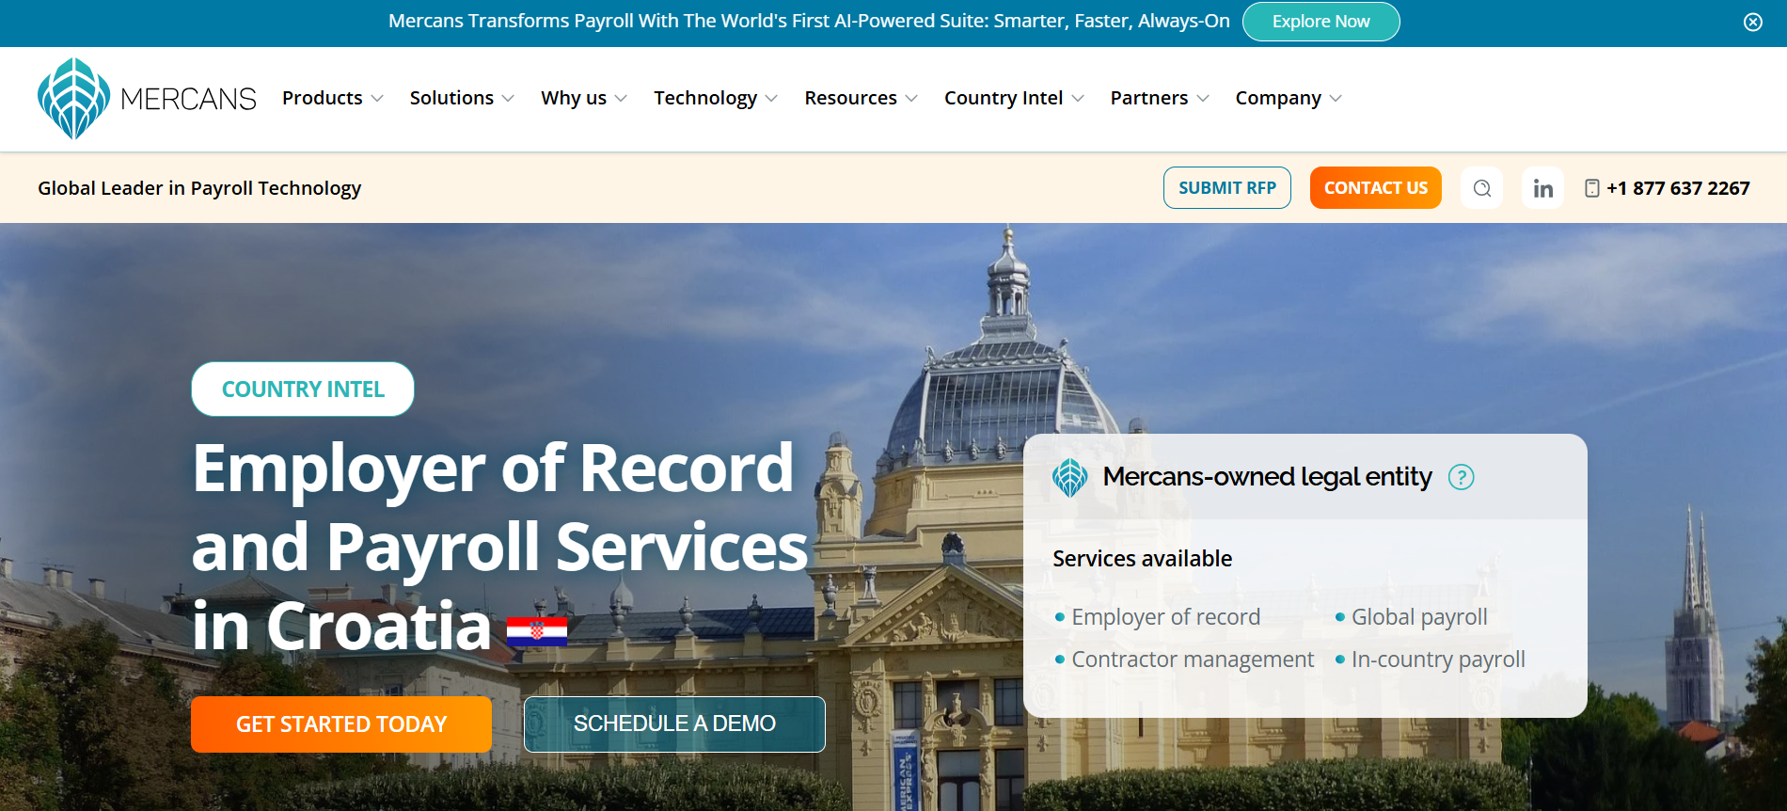Click the Services available label
The width and height of the screenshot is (1787, 811).
click(1142, 559)
